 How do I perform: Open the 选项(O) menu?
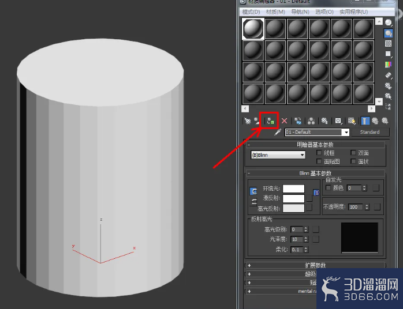[324, 12]
